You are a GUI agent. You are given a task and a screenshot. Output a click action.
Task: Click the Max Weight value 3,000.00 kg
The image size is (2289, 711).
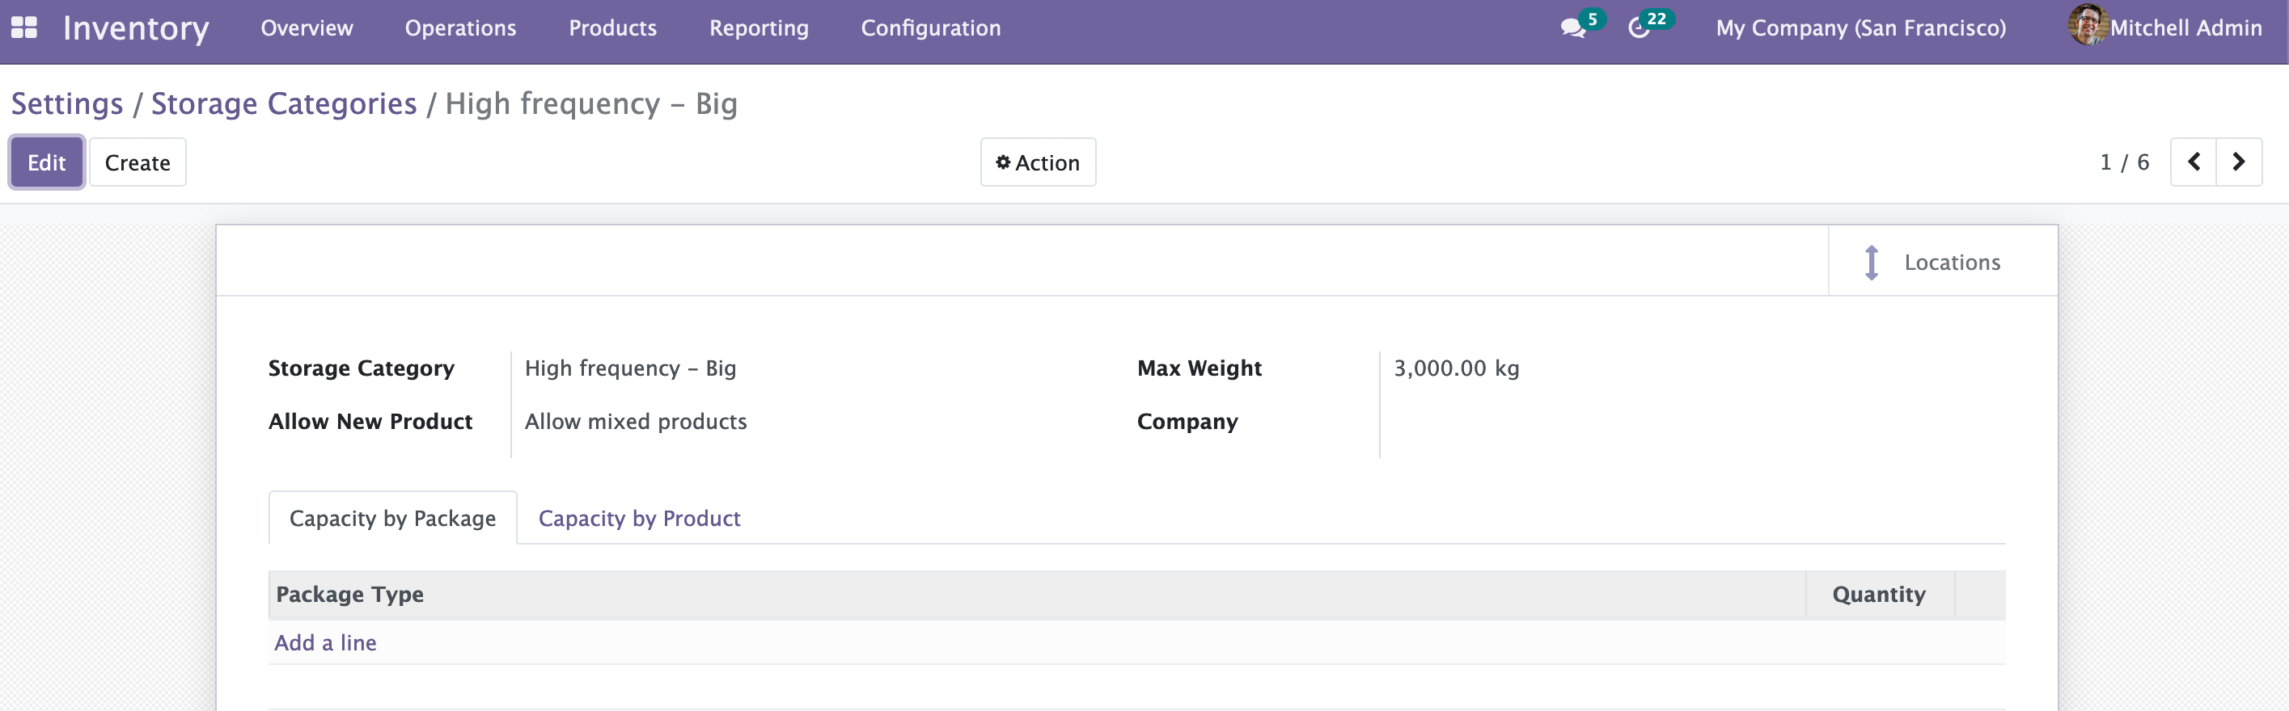1457,368
